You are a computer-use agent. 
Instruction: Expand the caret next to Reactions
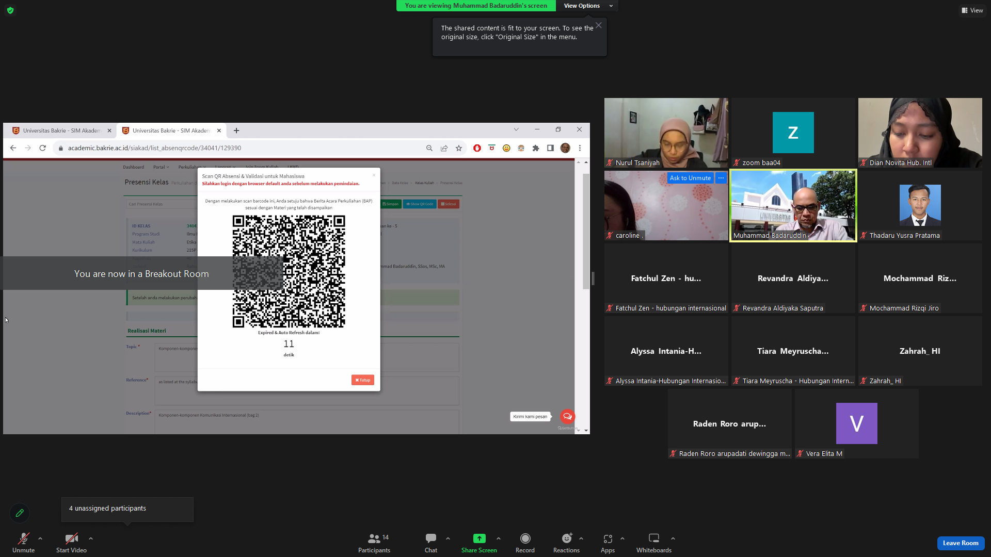tap(581, 538)
